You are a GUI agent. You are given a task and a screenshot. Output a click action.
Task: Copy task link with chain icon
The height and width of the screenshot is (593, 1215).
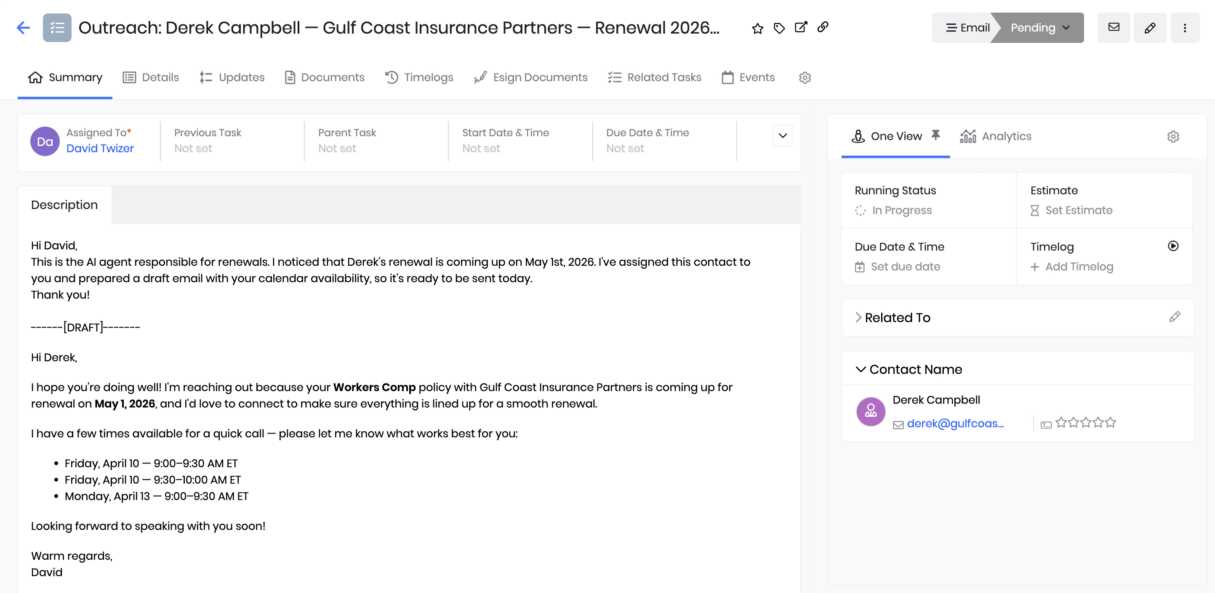(x=823, y=27)
